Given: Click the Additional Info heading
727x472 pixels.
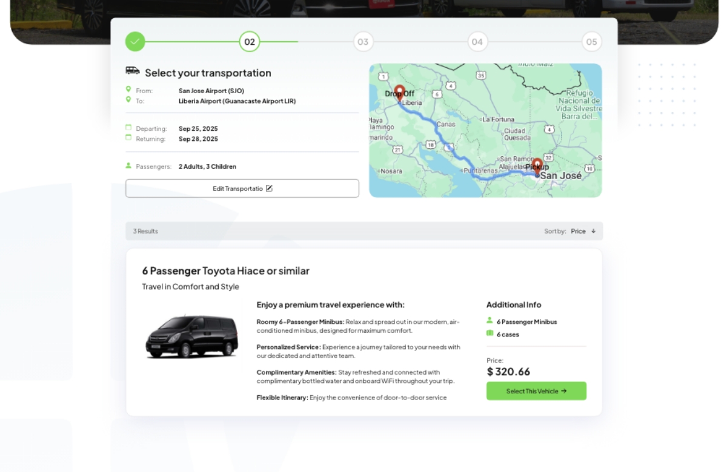Looking at the screenshot, I should pos(514,304).
